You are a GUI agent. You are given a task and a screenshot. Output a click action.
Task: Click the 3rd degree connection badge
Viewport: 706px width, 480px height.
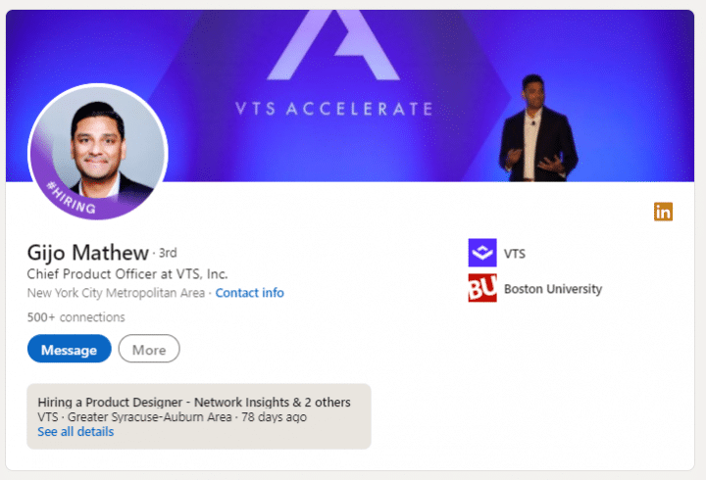(x=168, y=253)
